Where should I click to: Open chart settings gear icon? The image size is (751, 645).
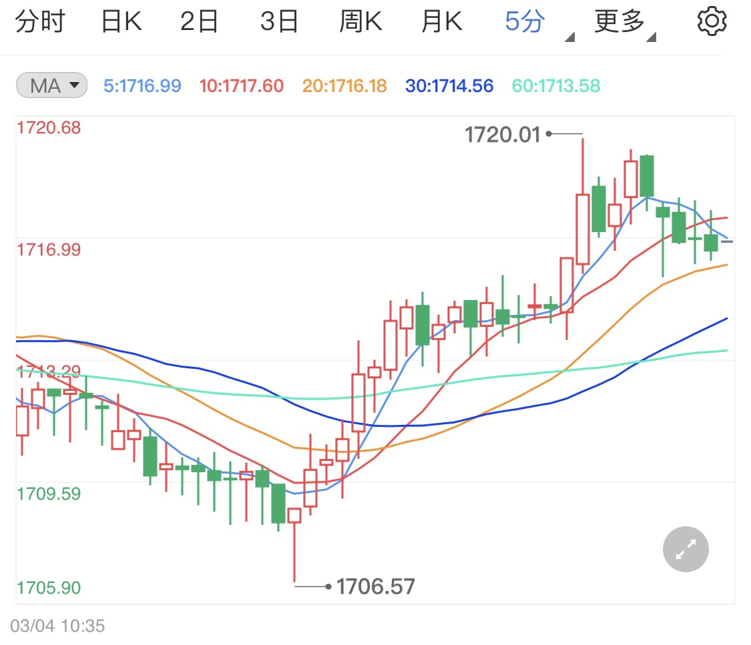[712, 21]
